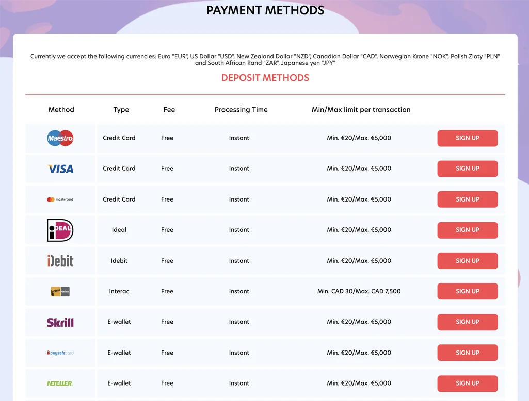Sign up with Mastercard deposit method
The image size is (529, 401).
(x=467, y=199)
